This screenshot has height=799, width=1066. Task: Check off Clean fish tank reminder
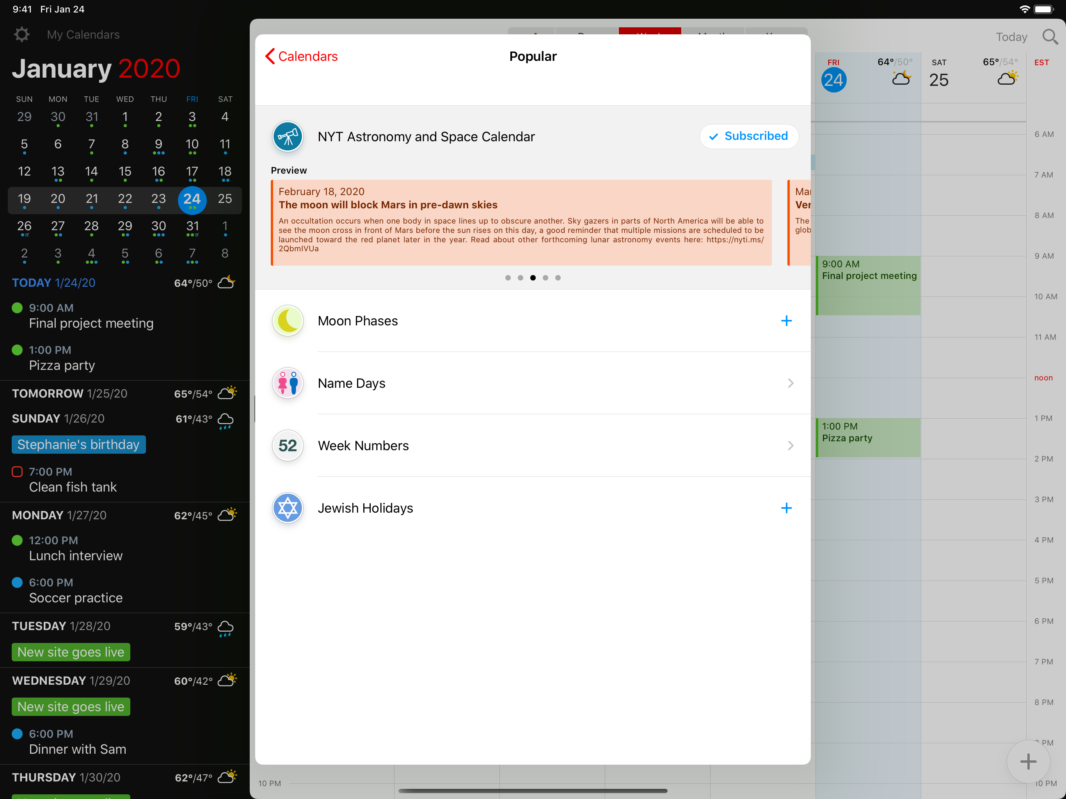click(x=17, y=472)
